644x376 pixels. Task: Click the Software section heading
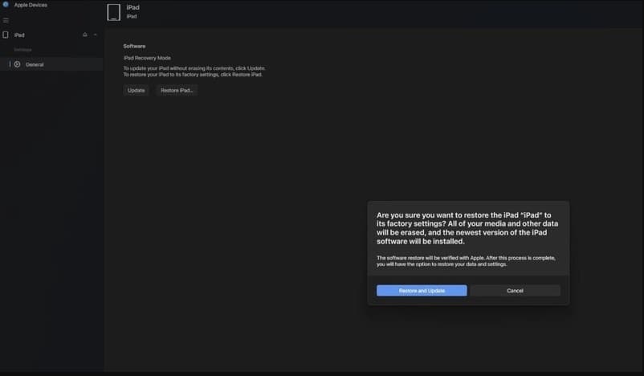pos(134,46)
